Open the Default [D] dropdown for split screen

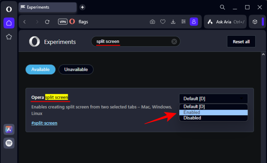(213, 99)
